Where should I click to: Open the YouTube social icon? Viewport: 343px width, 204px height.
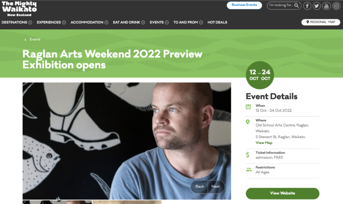(x=326, y=6)
